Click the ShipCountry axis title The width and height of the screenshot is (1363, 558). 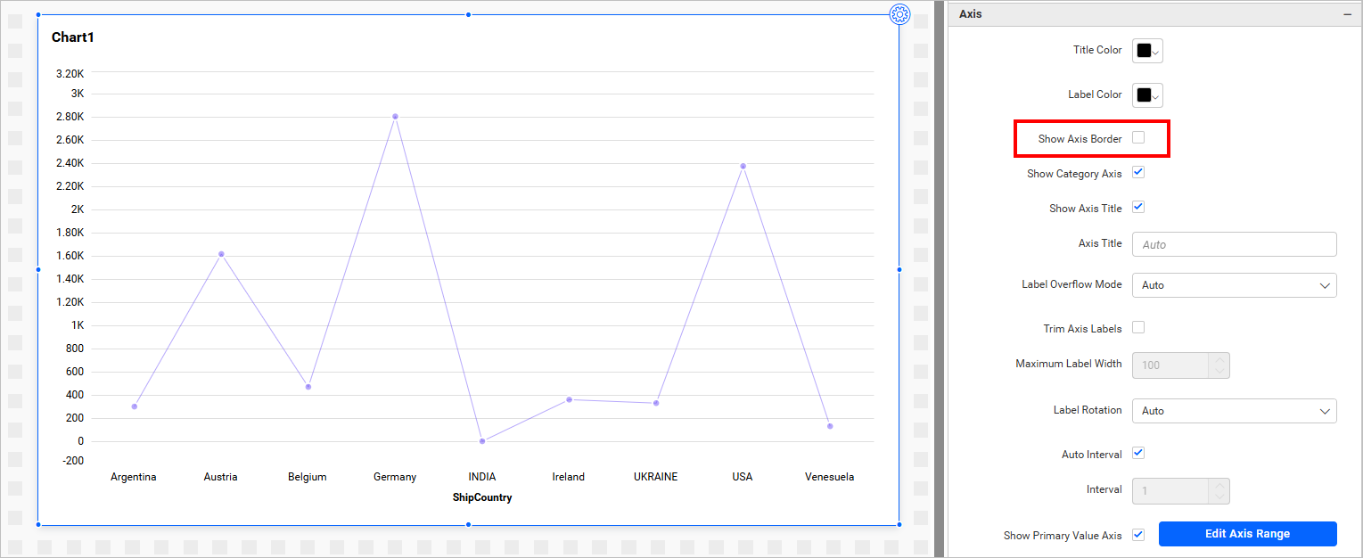482,497
